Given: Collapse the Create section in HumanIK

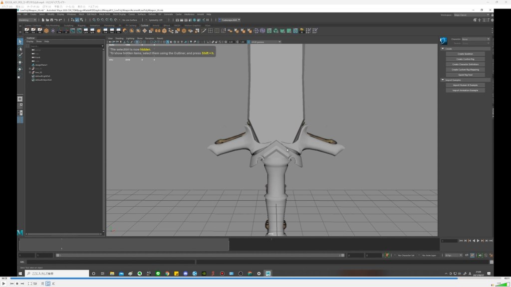Looking at the screenshot, I should point(443,49).
